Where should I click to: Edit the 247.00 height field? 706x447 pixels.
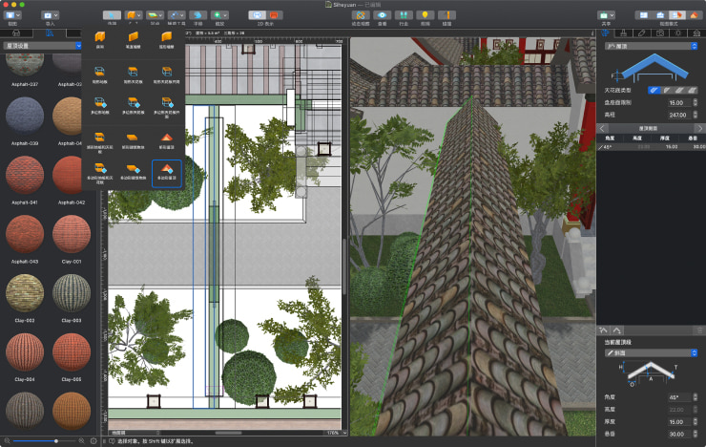pyautogui.click(x=679, y=115)
